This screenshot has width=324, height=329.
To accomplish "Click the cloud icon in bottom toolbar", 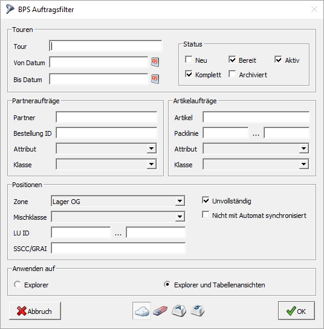I will point(141,311).
